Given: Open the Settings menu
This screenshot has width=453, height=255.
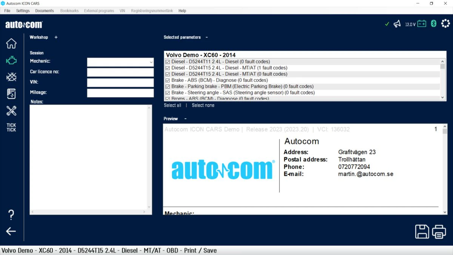Looking at the screenshot, I should [x=23, y=11].
